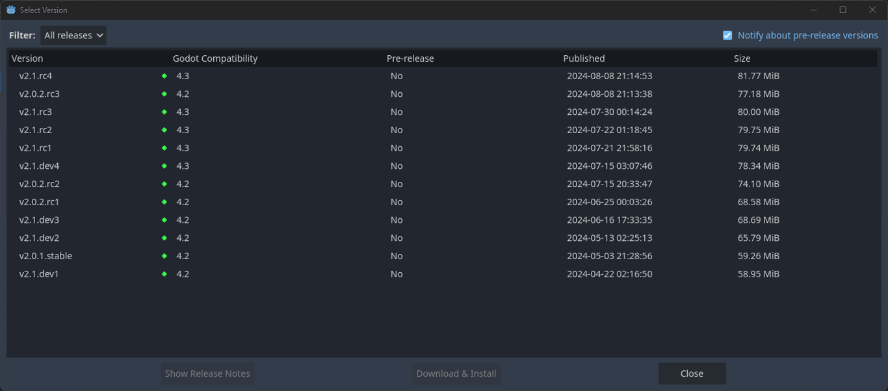Click the 78.34 MiB size cell
The height and width of the screenshot is (391, 888).
(x=759, y=166)
